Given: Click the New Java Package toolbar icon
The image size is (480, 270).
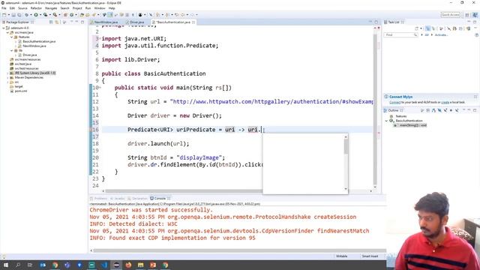Looking at the screenshot, I should (x=65, y=15).
